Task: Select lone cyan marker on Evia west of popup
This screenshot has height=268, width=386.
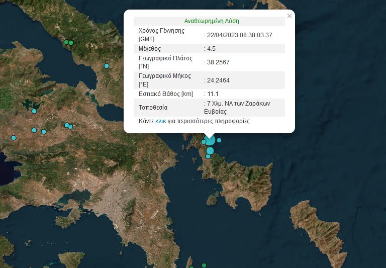Action: point(107,66)
